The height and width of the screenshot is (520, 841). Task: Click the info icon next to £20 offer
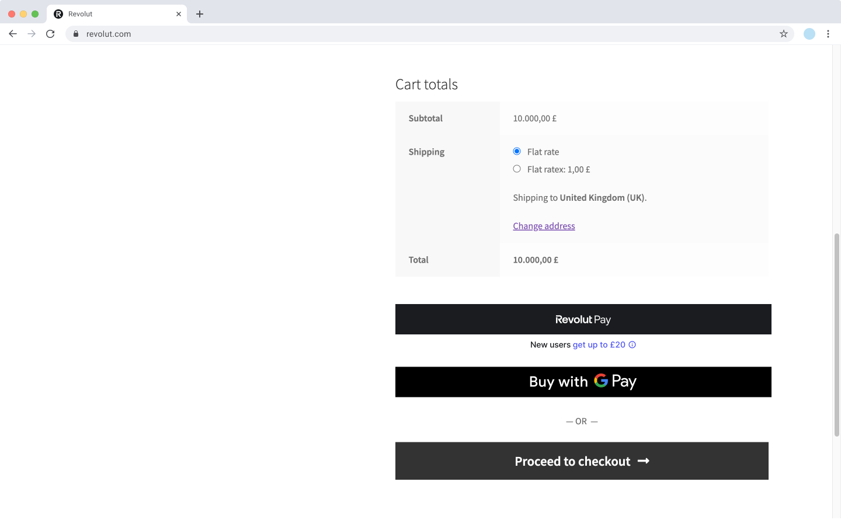tap(632, 345)
